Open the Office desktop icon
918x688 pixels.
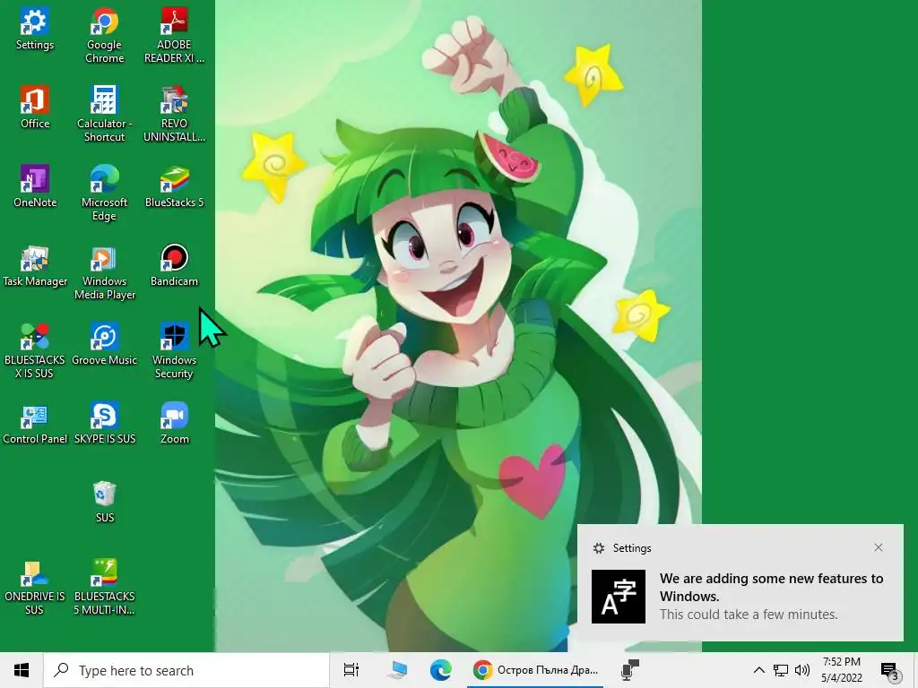pyautogui.click(x=35, y=107)
